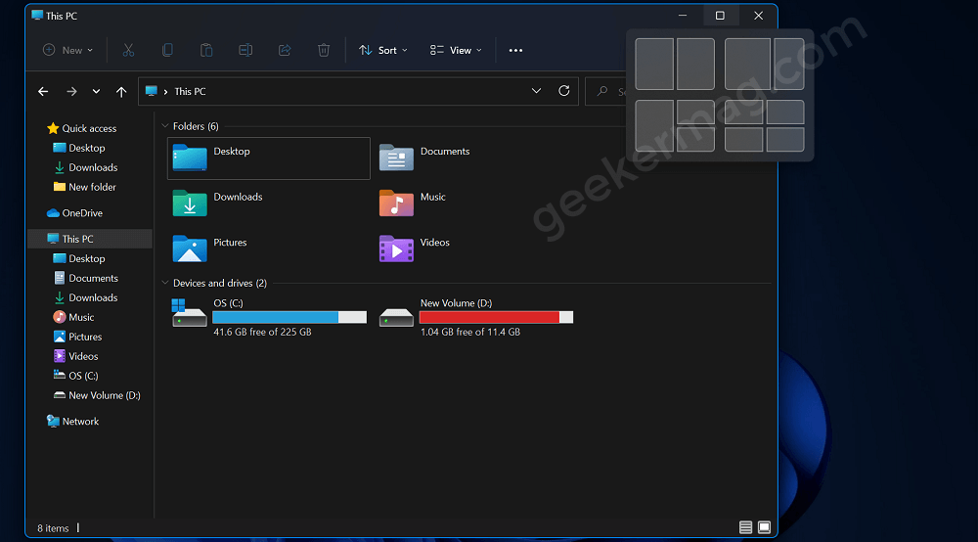The width and height of the screenshot is (978, 542).
Task: Snap window to right half layout
Action: point(695,65)
